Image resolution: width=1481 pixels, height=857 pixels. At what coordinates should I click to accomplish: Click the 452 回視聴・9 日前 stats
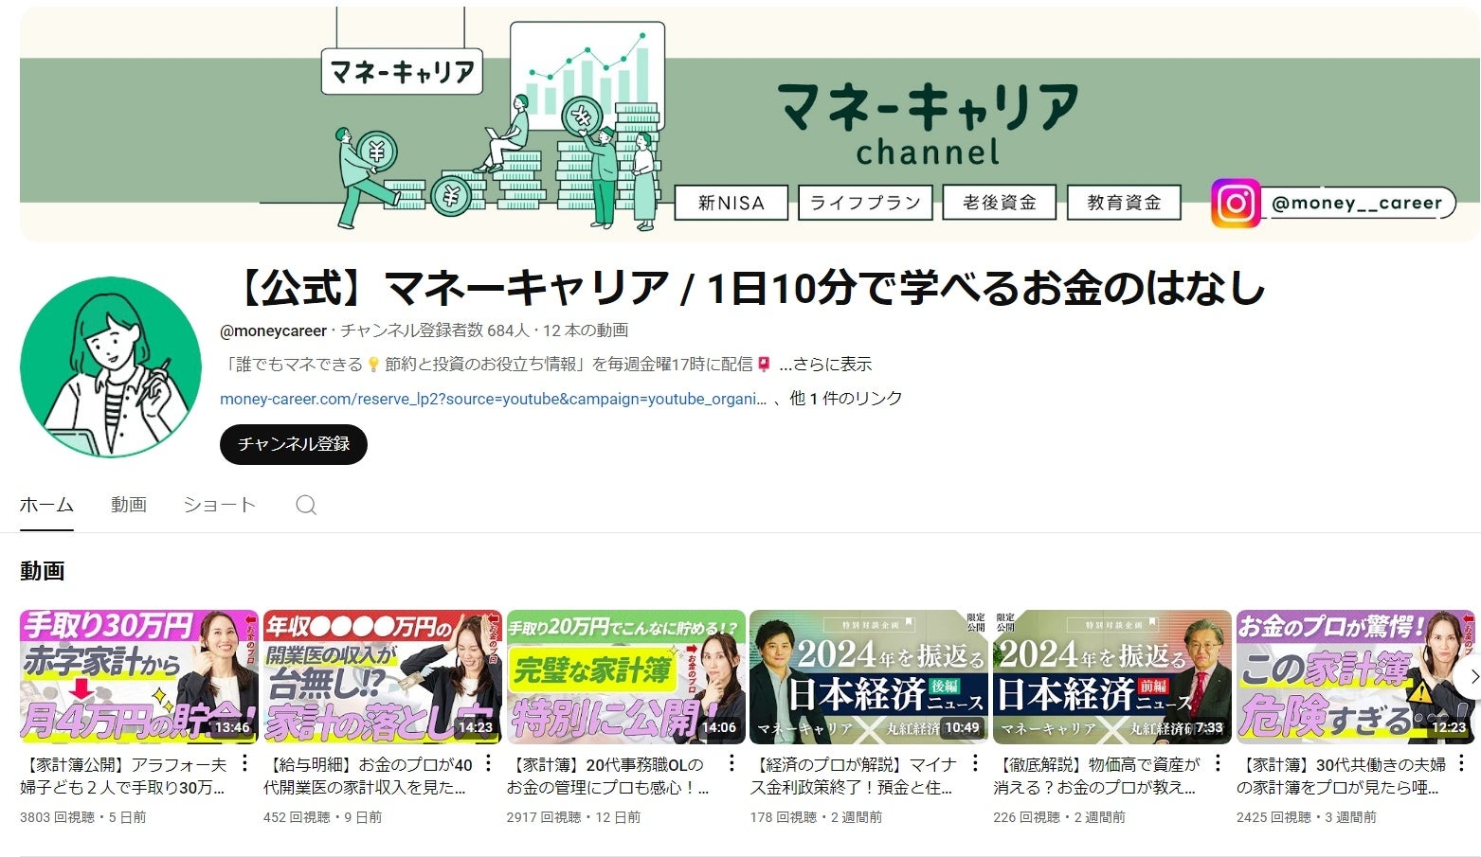pos(323,816)
